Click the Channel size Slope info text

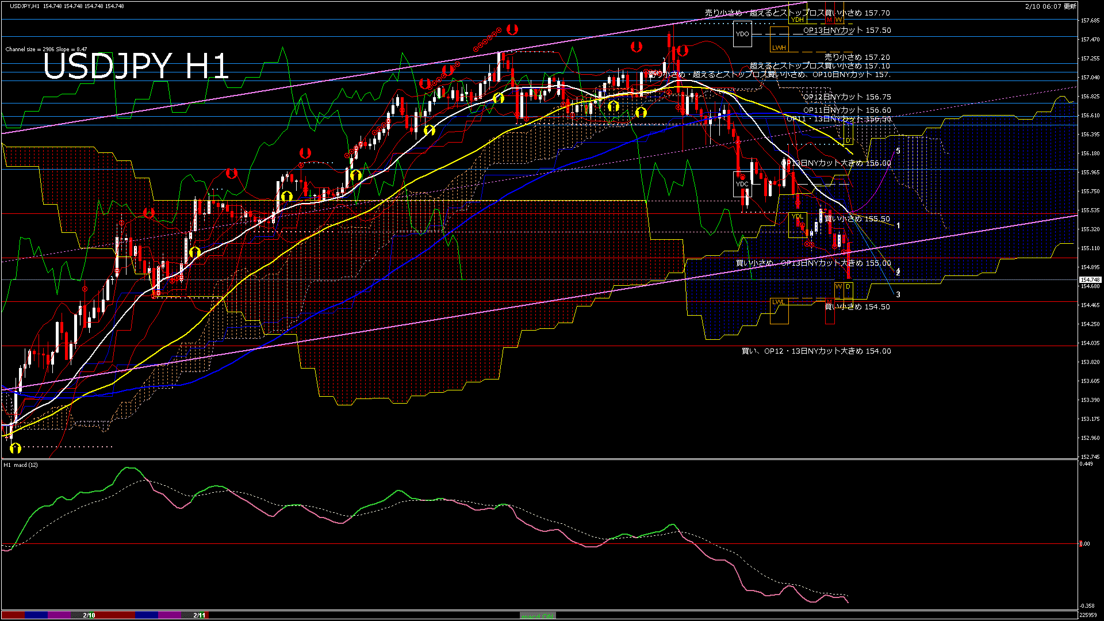click(46, 49)
